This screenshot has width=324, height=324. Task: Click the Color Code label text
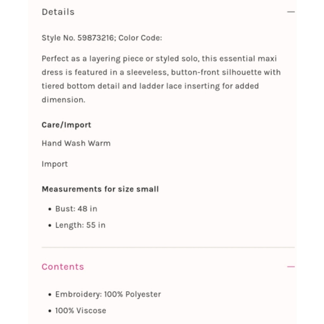click(x=140, y=38)
